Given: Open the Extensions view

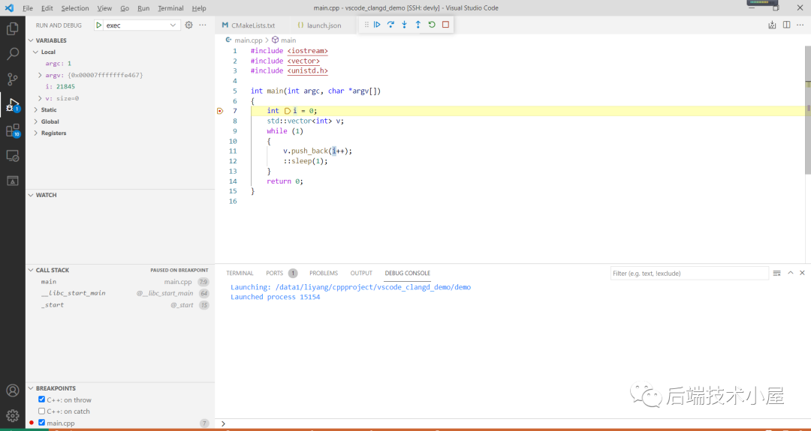Looking at the screenshot, I should click(x=13, y=130).
